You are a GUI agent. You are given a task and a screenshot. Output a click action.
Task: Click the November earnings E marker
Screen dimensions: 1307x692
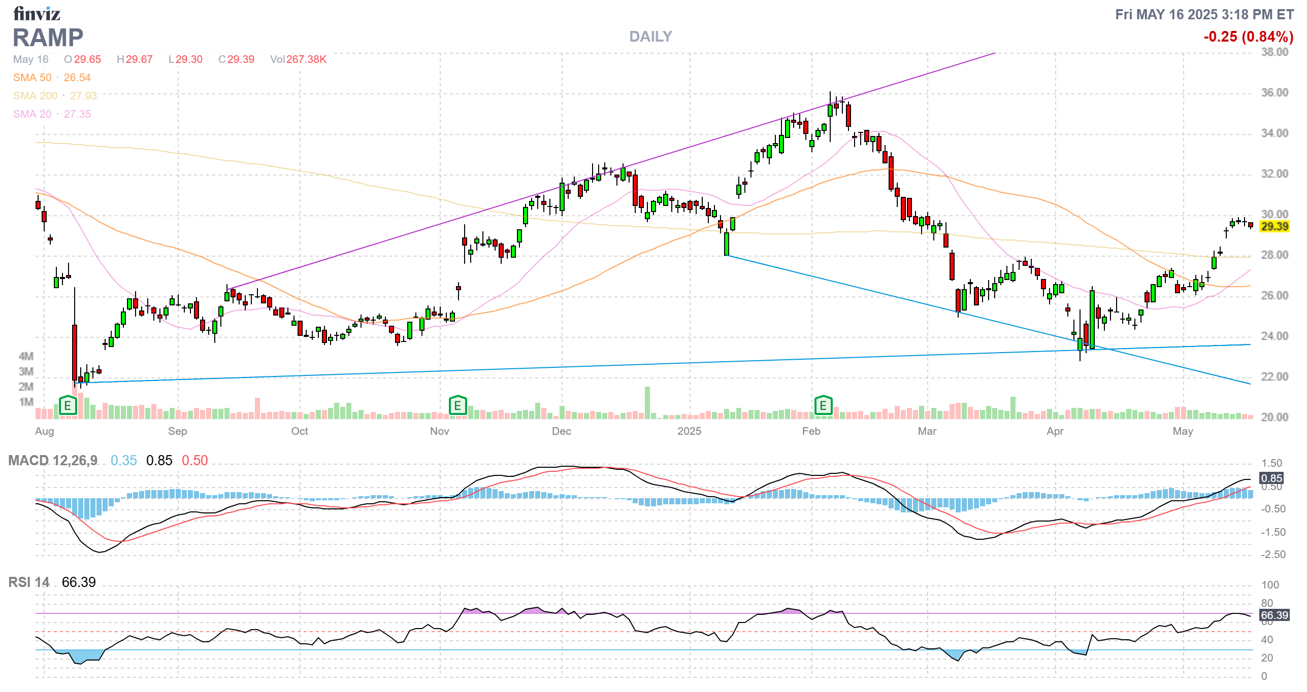(458, 405)
